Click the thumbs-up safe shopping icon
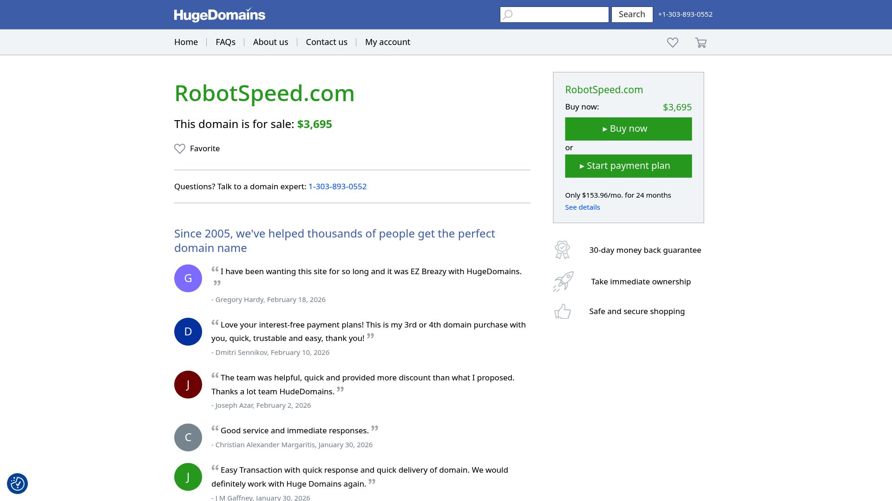892x501 pixels. click(563, 311)
